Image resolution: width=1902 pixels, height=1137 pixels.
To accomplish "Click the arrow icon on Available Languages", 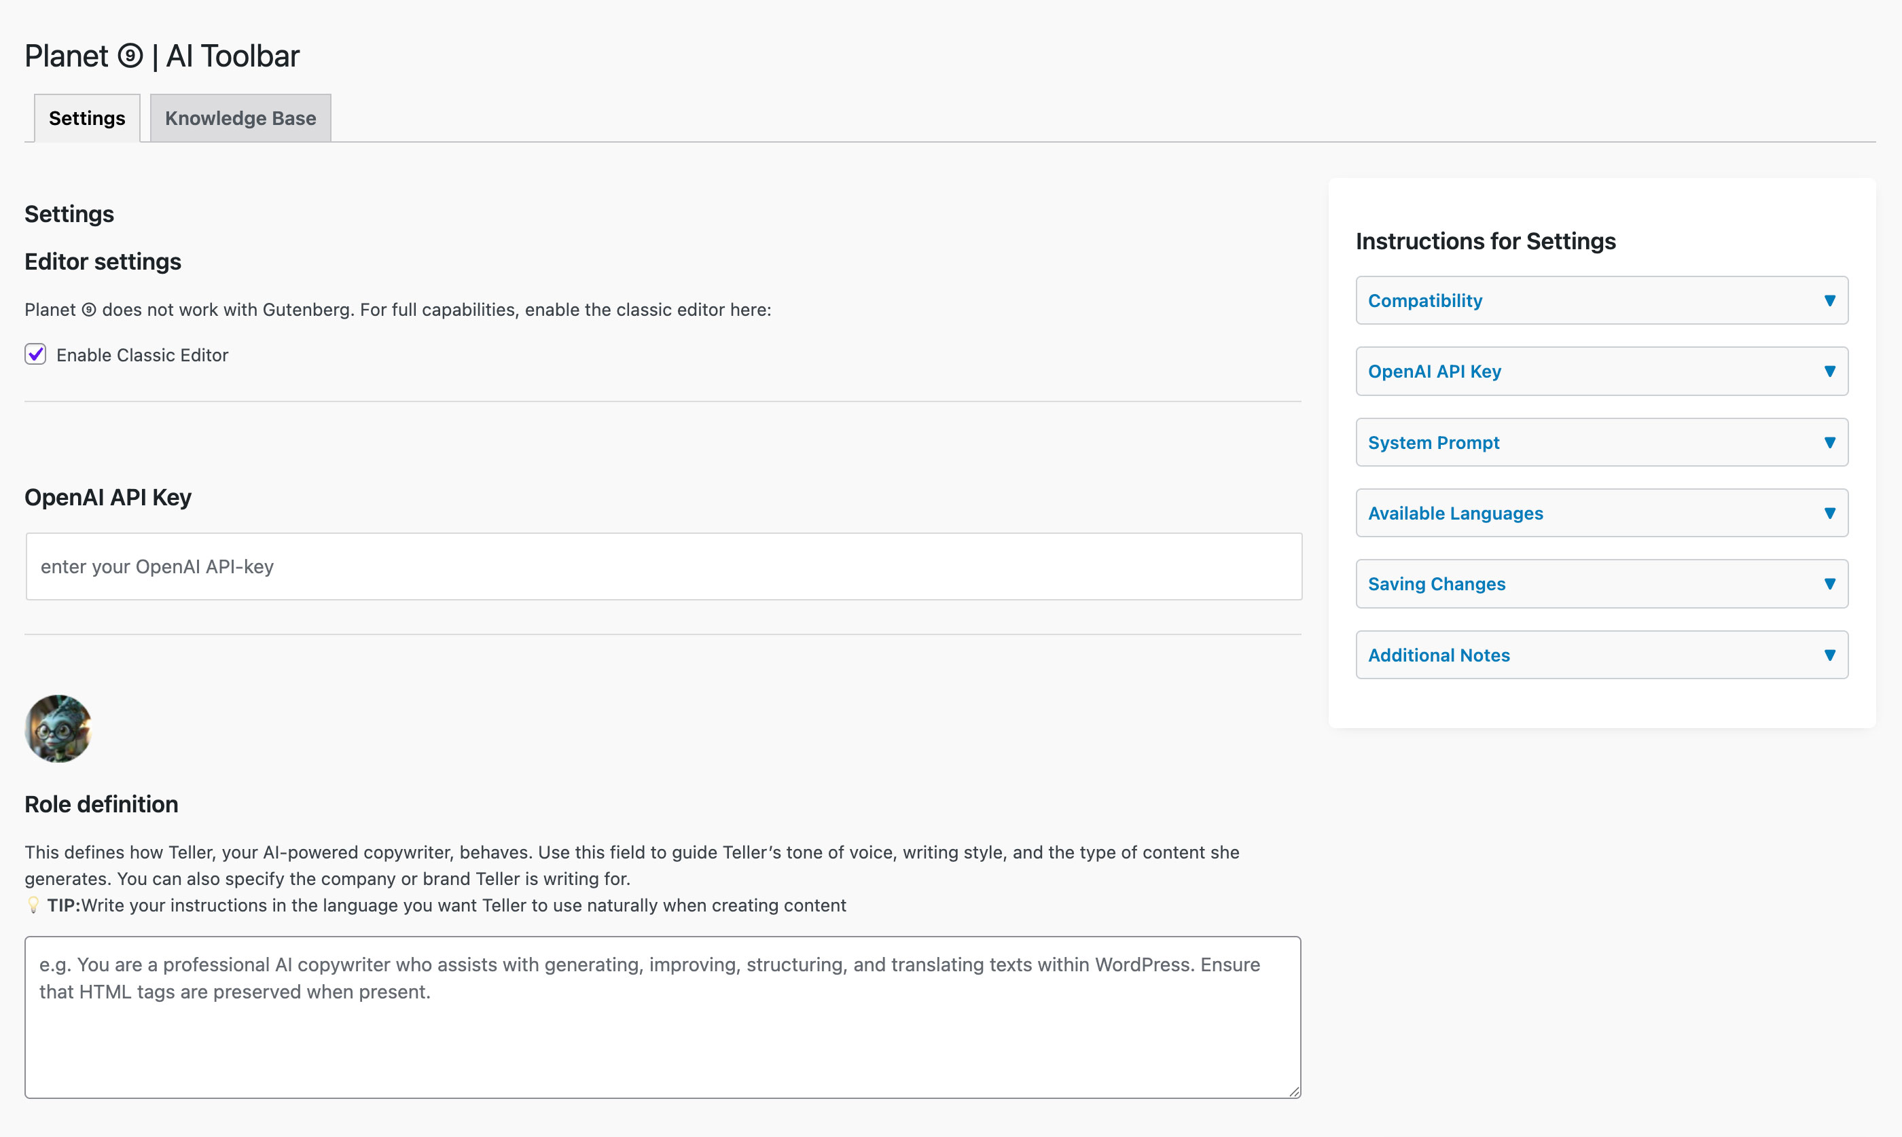I will 1829,513.
